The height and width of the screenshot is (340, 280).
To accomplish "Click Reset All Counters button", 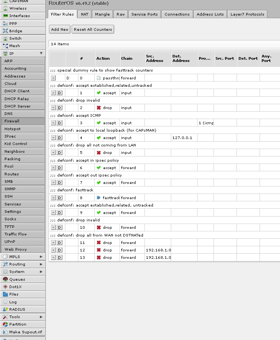I will 93,29.
